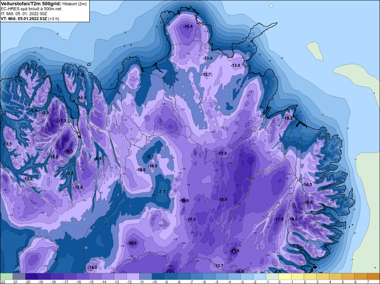Pick the -13.1 temperature reading
The image size is (380, 284).
click(7, 144)
